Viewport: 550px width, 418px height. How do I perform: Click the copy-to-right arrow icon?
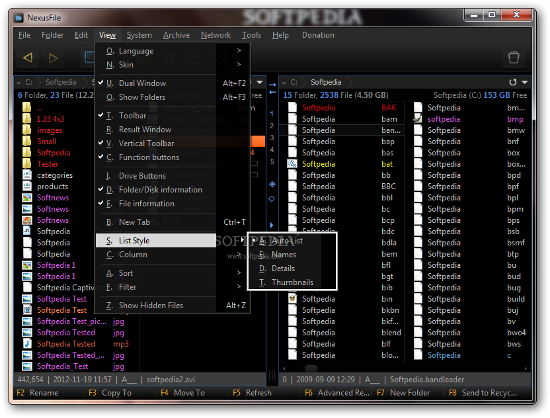(272, 85)
